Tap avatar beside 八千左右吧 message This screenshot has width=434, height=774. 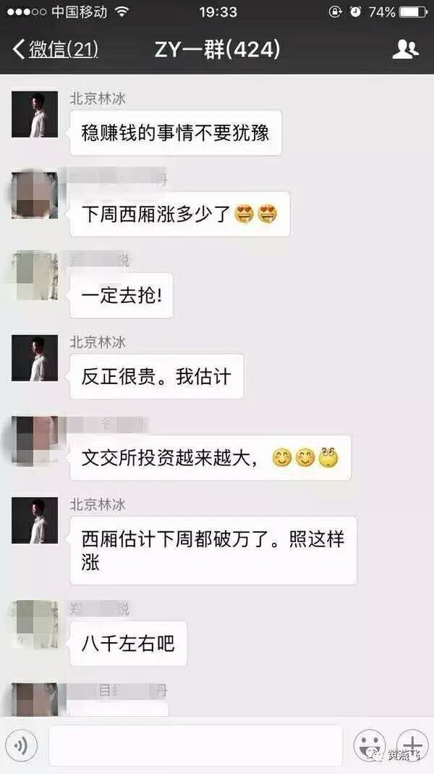point(35,624)
